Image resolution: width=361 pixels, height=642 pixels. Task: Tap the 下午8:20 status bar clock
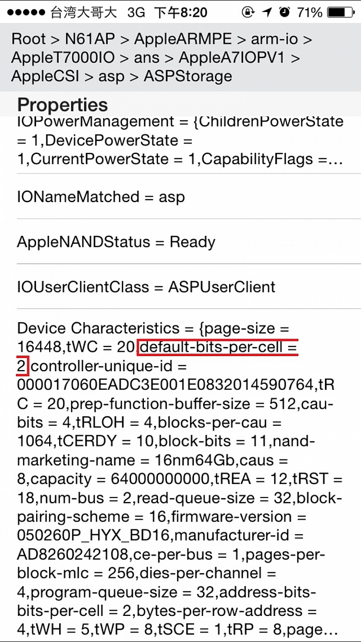(180, 13)
